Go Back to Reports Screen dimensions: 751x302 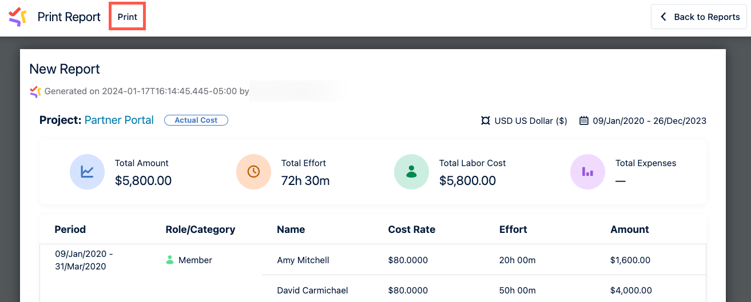tap(699, 17)
